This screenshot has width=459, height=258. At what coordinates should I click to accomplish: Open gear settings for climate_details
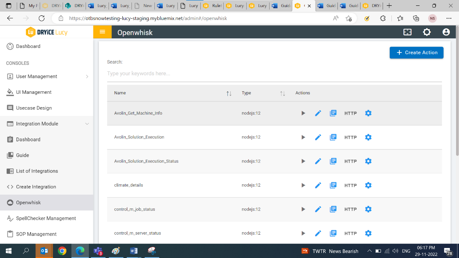[x=368, y=185]
